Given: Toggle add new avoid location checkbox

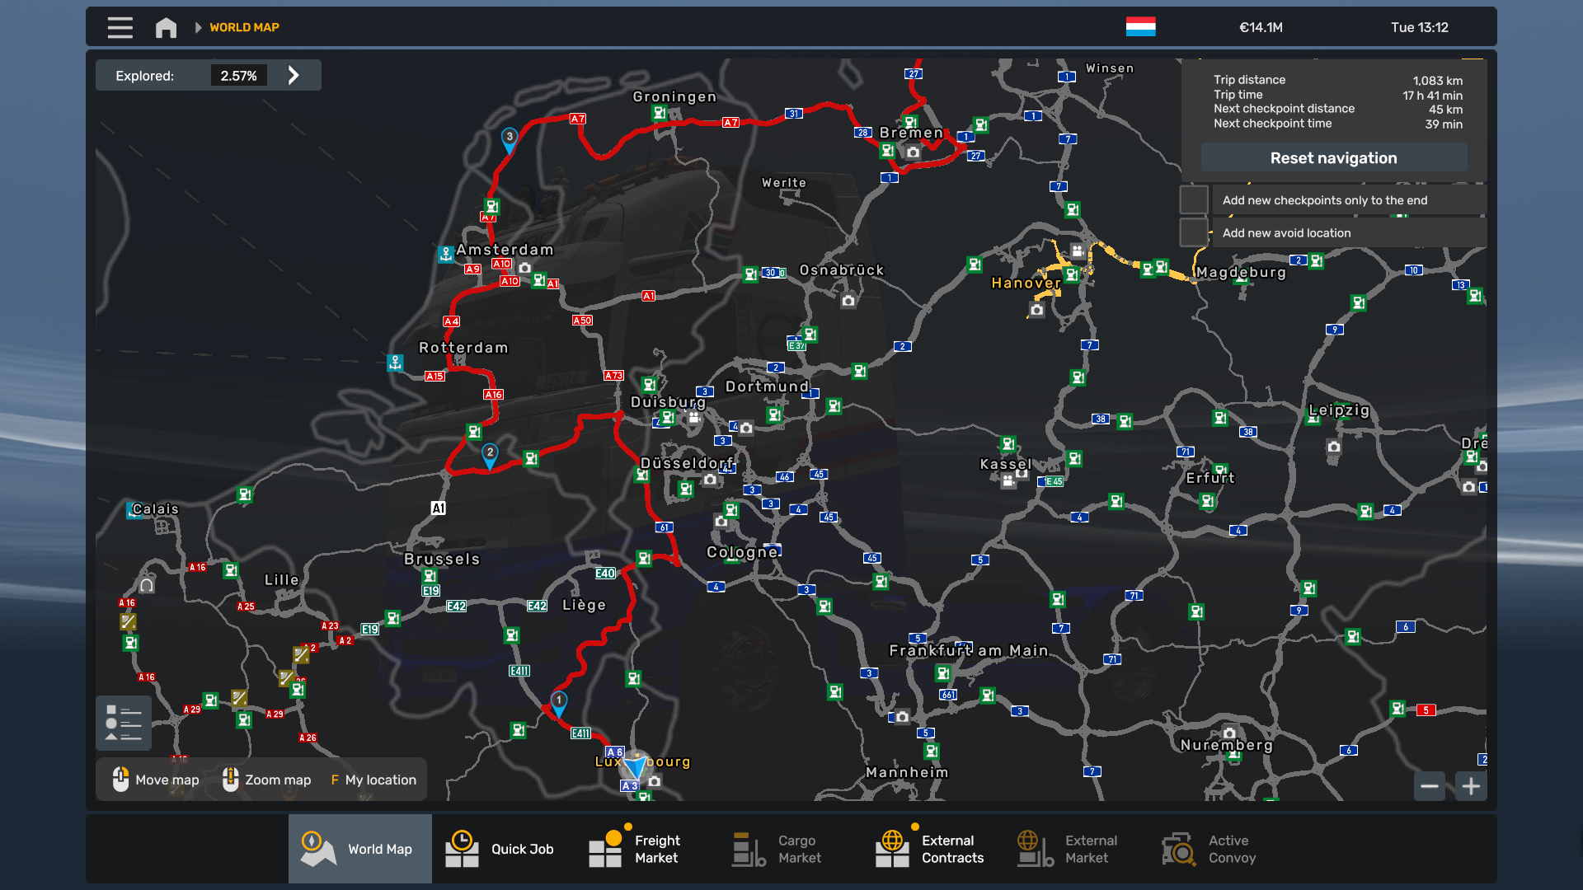Looking at the screenshot, I should click(x=1194, y=232).
